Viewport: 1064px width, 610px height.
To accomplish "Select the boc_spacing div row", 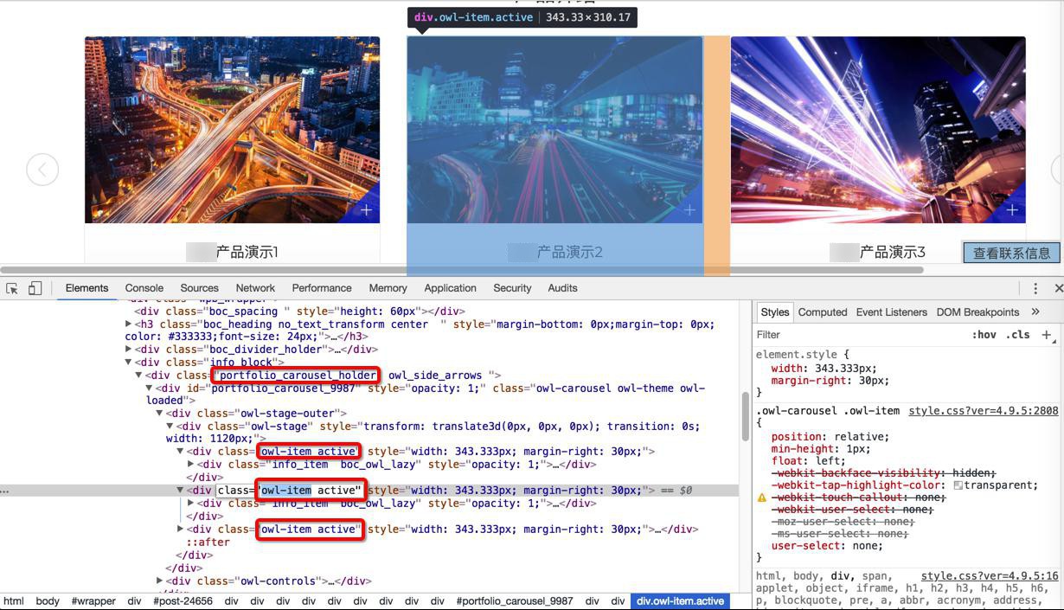I will (x=300, y=311).
